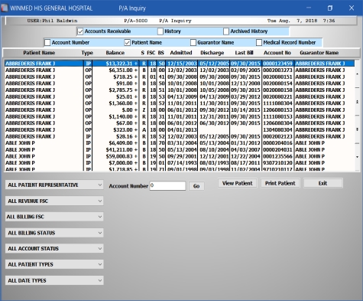Click discharge date 08/10/2004
The height and width of the screenshot is (301, 363).
[x=214, y=149]
